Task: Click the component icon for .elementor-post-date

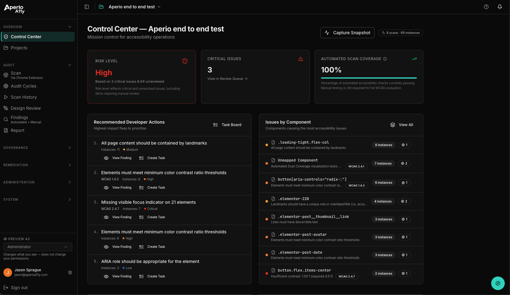Action: point(273,252)
